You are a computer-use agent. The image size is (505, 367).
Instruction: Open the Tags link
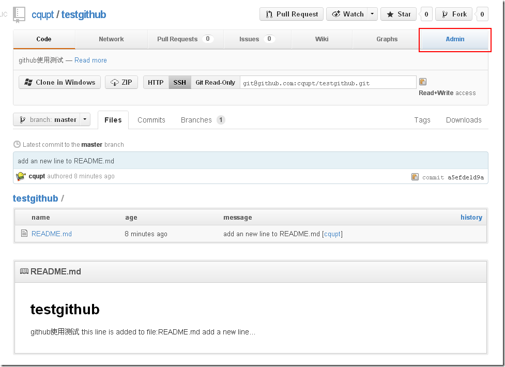pyautogui.click(x=422, y=120)
